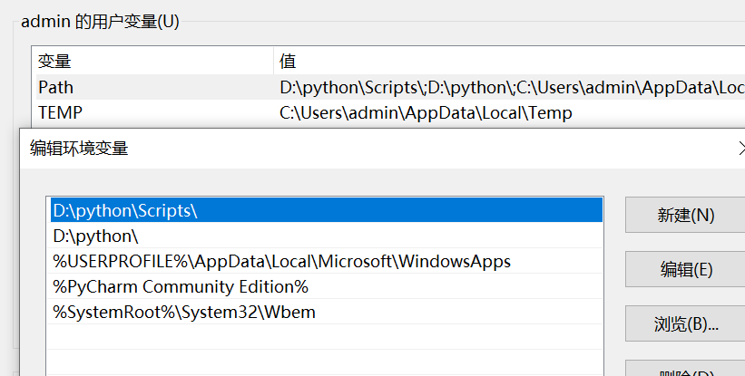Click the Path value starting with D:\python\Scripts\

512,87
